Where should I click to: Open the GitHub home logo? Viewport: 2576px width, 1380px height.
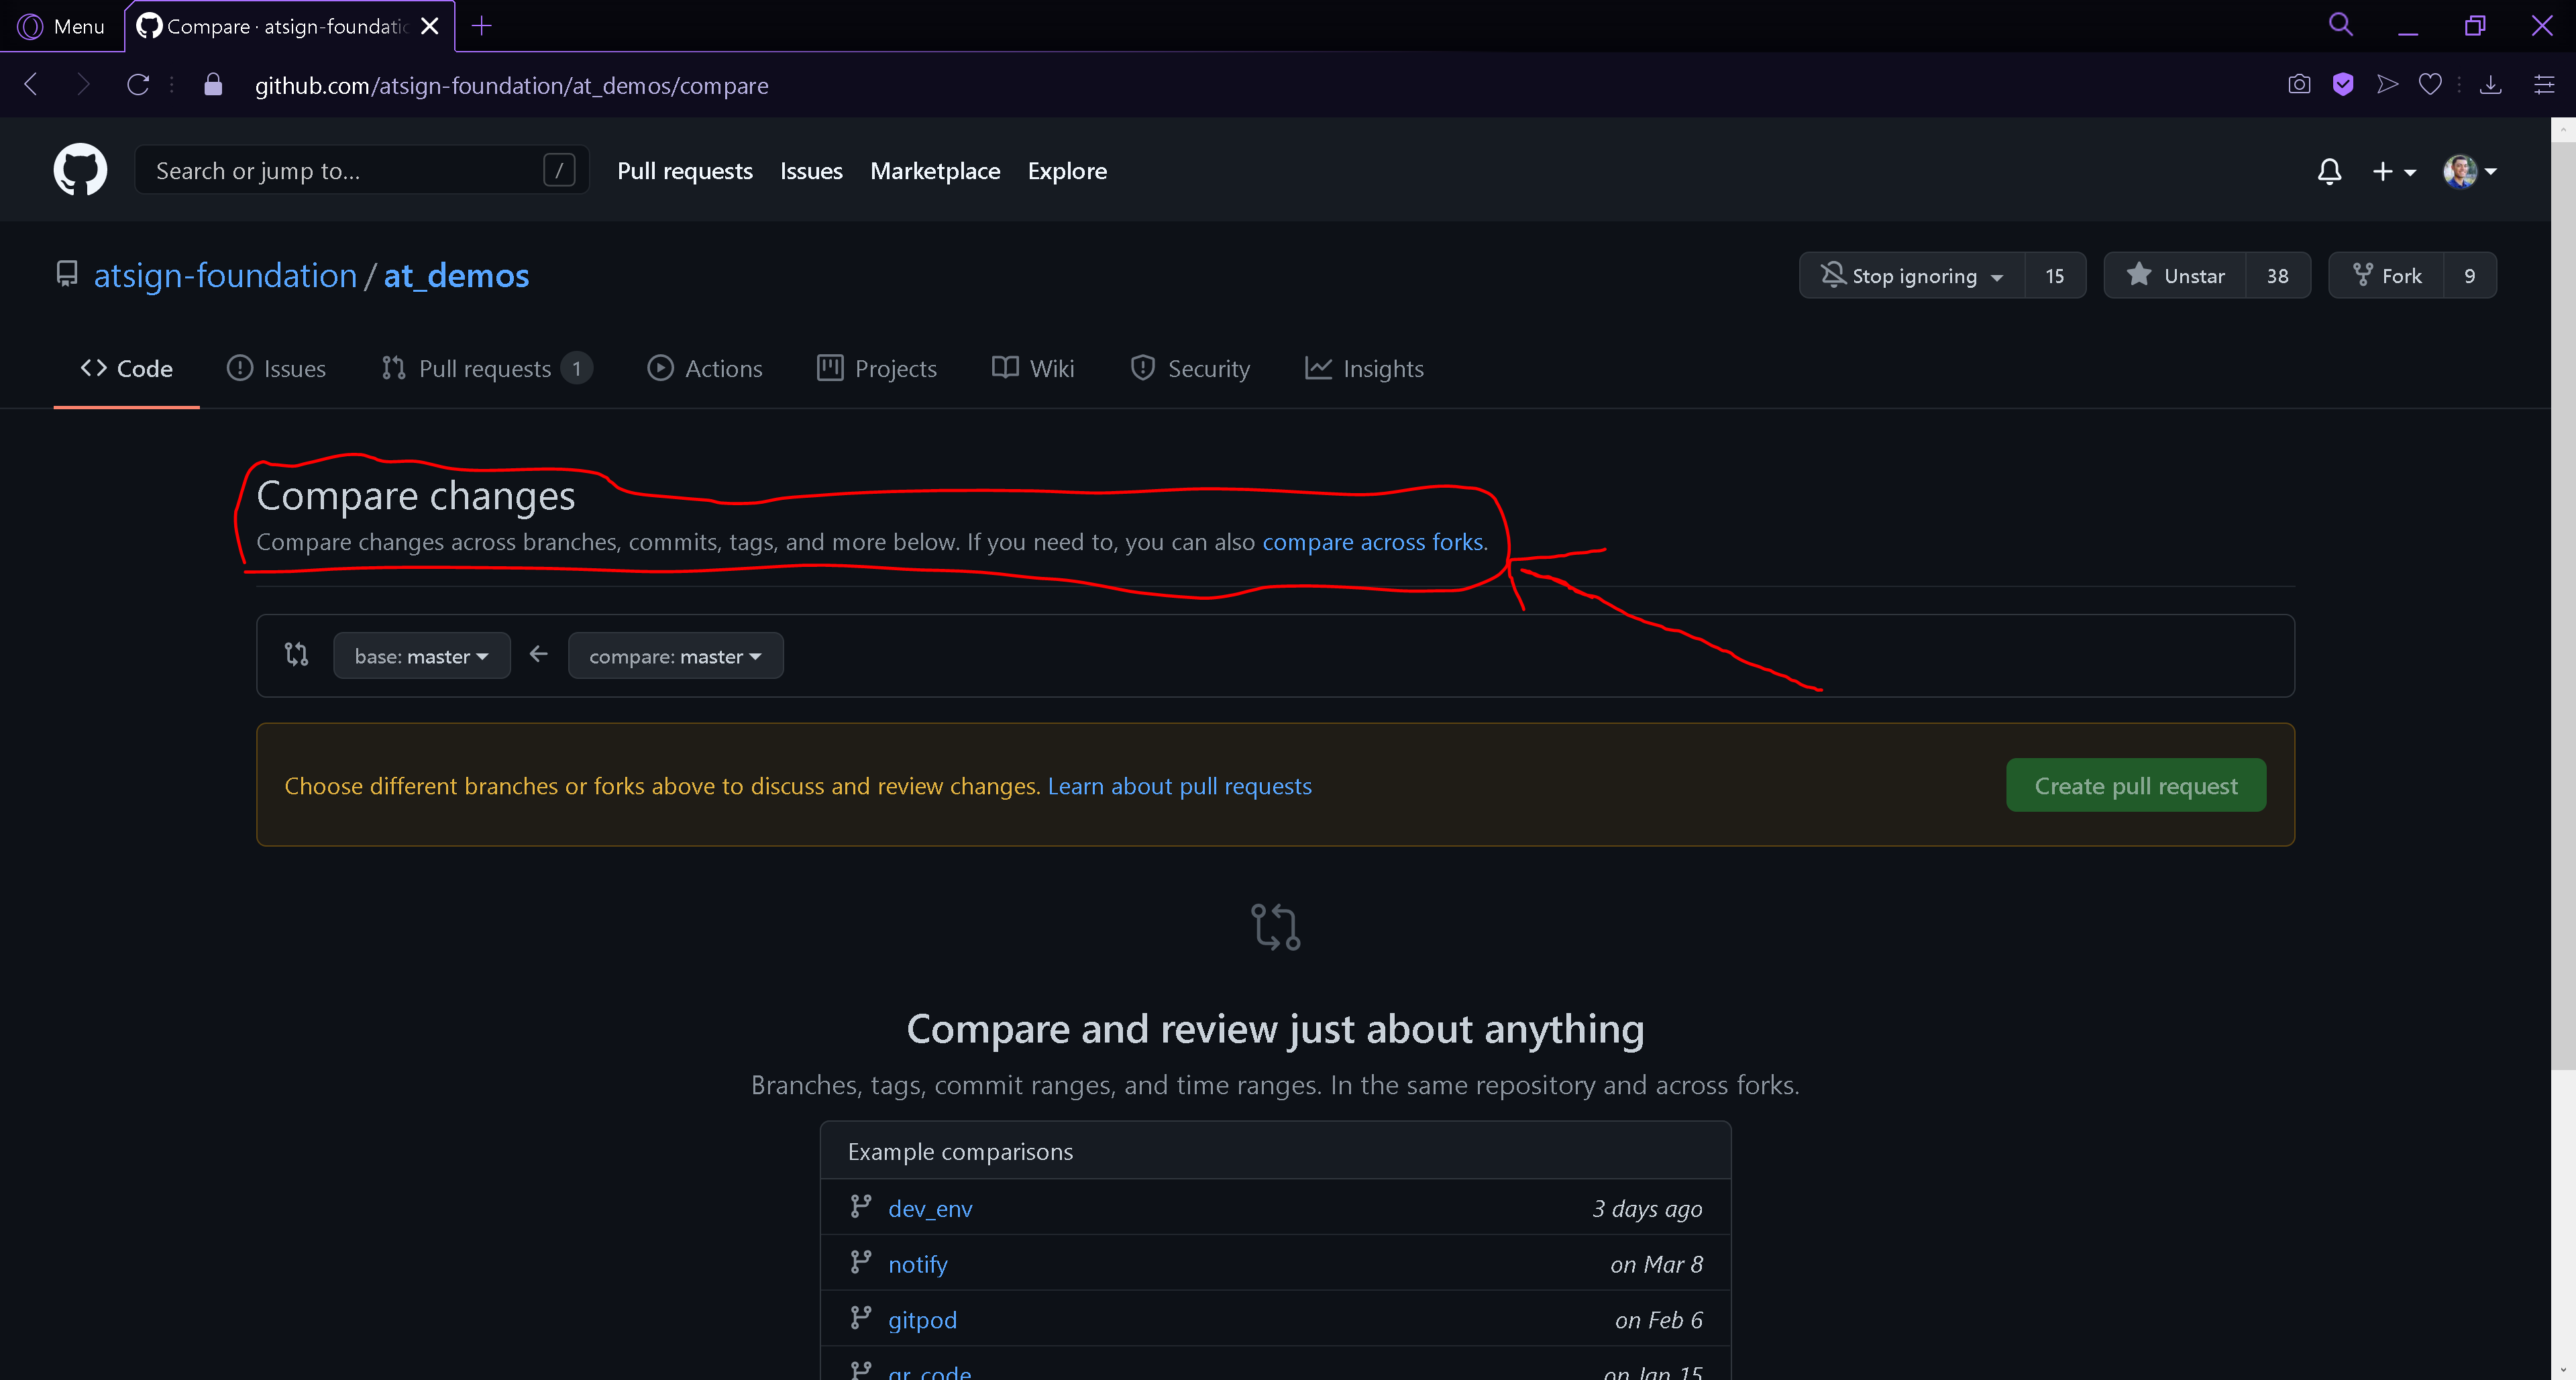(x=80, y=170)
